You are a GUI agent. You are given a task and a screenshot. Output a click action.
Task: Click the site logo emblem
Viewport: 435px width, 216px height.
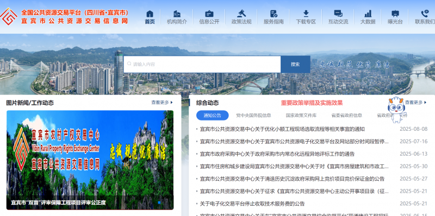click(x=9, y=17)
